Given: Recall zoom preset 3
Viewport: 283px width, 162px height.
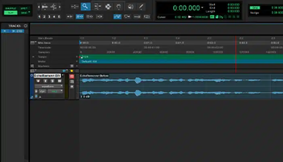Looking at the screenshot, I should [x=49, y=17].
